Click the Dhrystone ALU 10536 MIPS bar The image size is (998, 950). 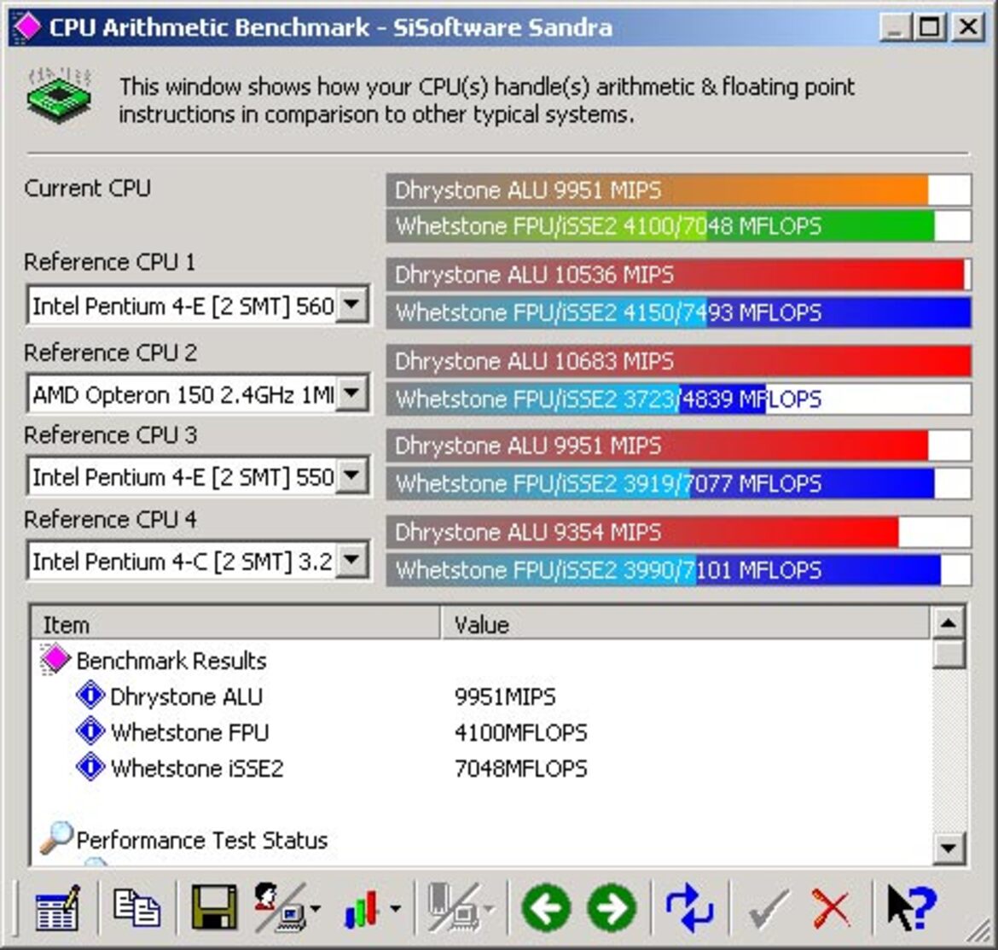(x=678, y=275)
